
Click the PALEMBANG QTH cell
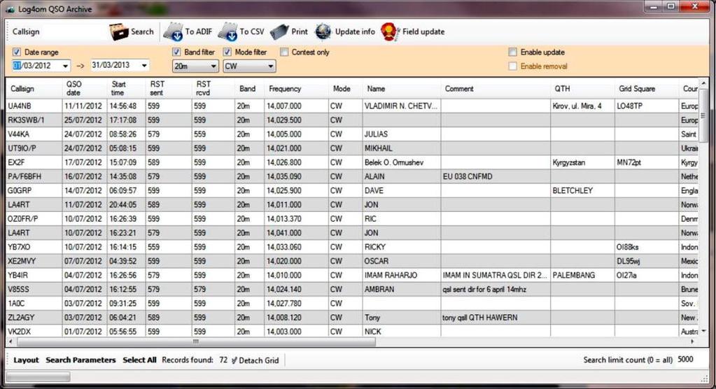[x=582, y=276]
